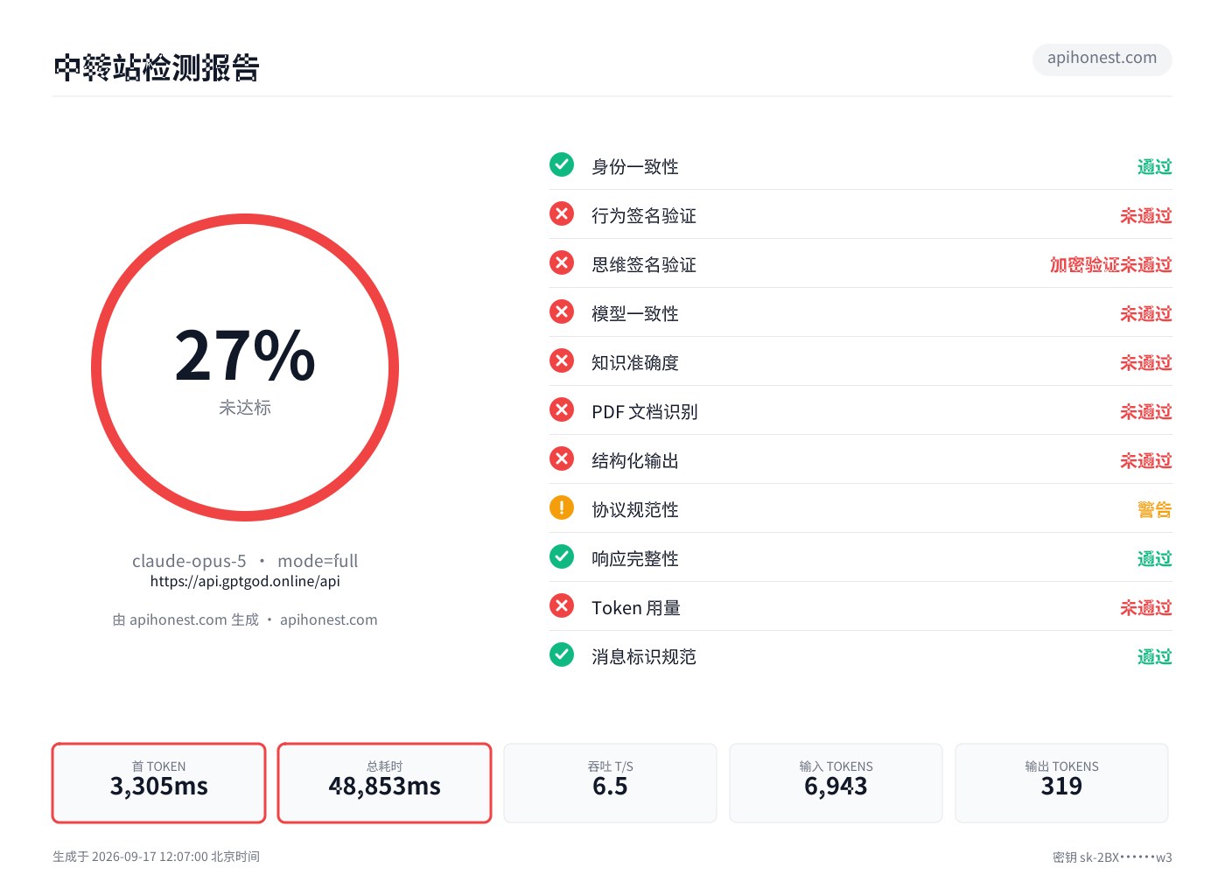Select the 吞吐 T/S 6.5 card
This screenshot has height=875, width=1225.
click(x=610, y=783)
